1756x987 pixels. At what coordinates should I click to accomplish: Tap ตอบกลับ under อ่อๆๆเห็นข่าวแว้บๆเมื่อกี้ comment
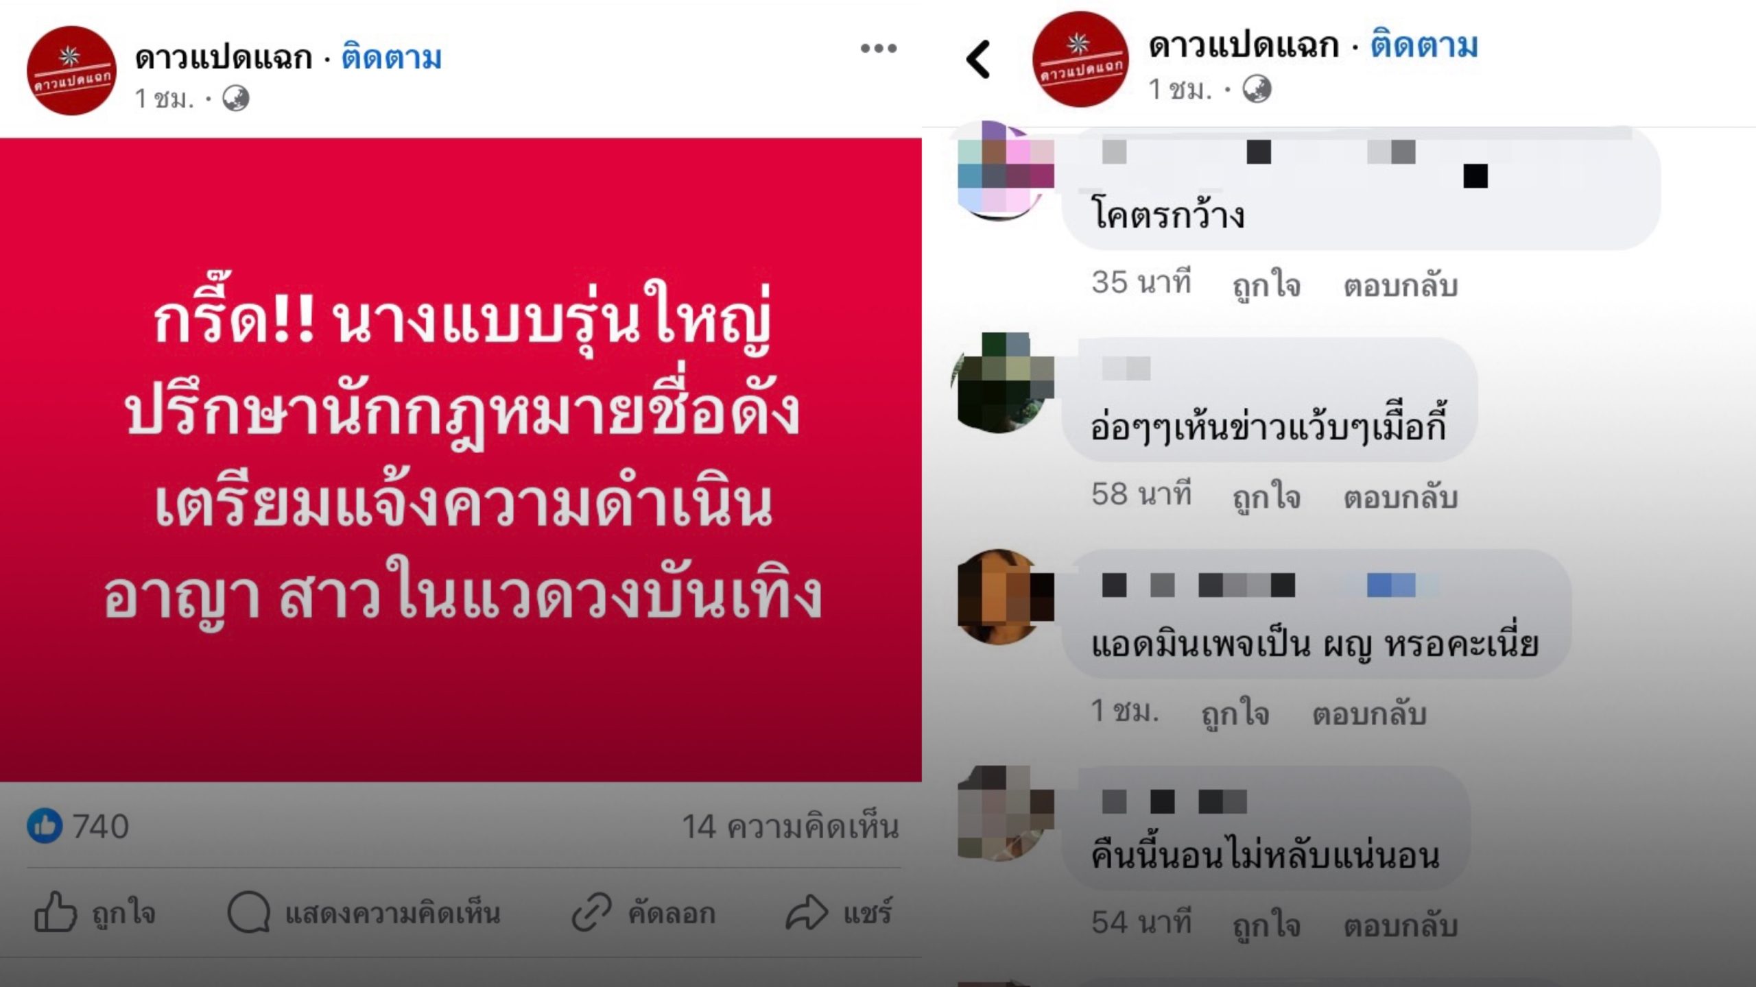pyautogui.click(x=1401, y=496)
